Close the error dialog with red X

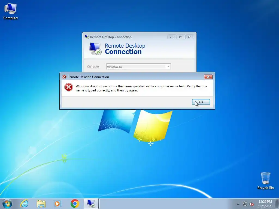208,77
